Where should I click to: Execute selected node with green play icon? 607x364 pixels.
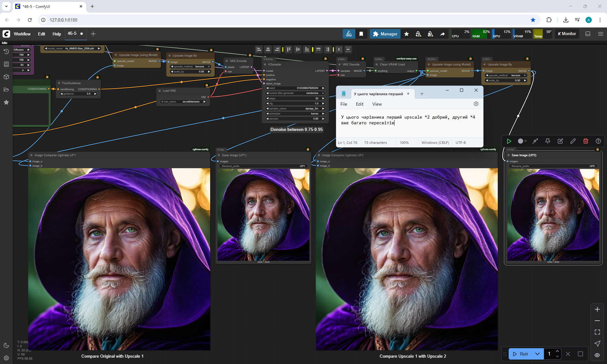pos(509,141)
